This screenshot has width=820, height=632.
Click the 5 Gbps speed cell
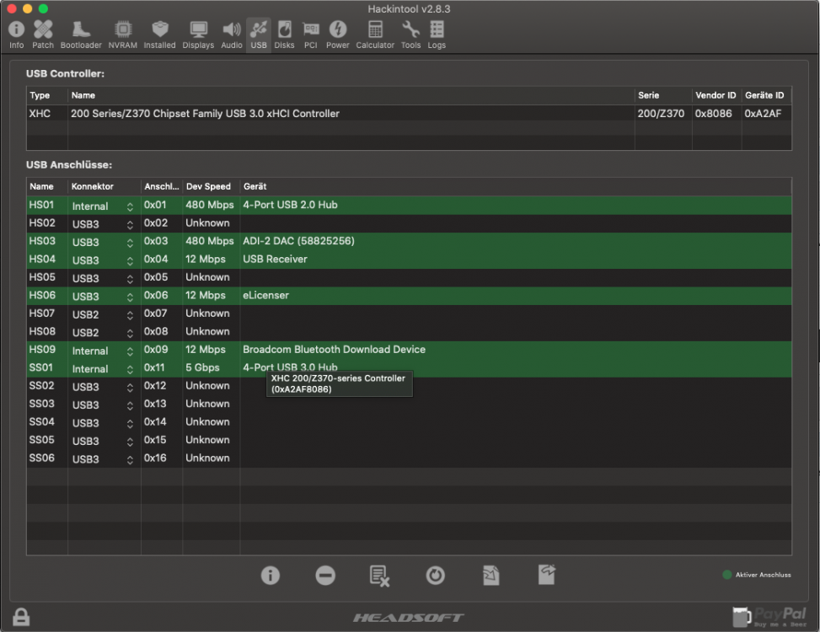[x=202, y=367]
